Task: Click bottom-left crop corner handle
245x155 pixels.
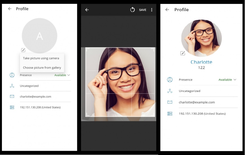Action: [x=88, y=114]
